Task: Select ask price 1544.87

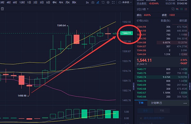Action: pos(141,46)
